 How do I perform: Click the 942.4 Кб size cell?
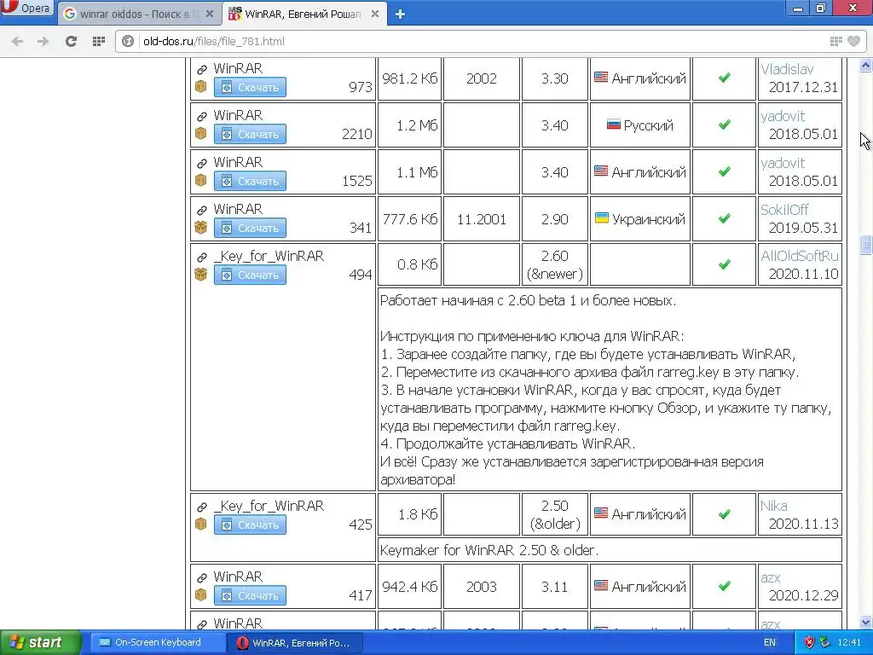coord(410,587)
